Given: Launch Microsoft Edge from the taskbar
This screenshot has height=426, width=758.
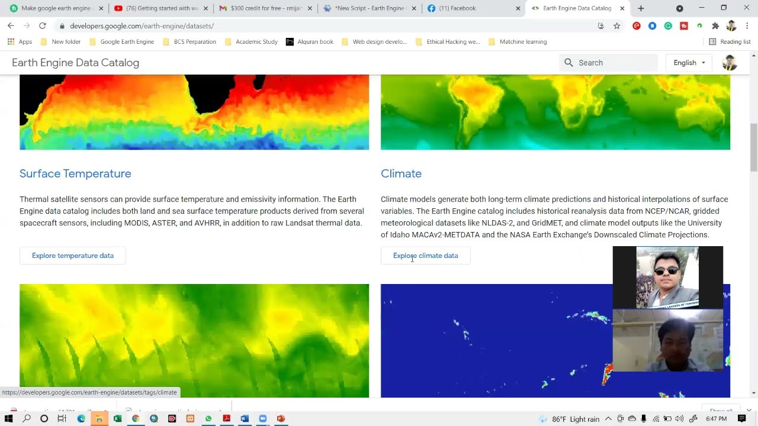Looking at the screenshot, I should tap(81, 418).
